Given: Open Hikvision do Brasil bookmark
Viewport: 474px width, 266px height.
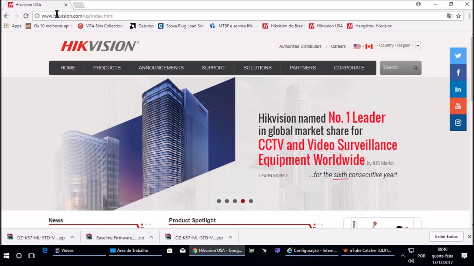Looking at the screenshot, I should point(284,26).
